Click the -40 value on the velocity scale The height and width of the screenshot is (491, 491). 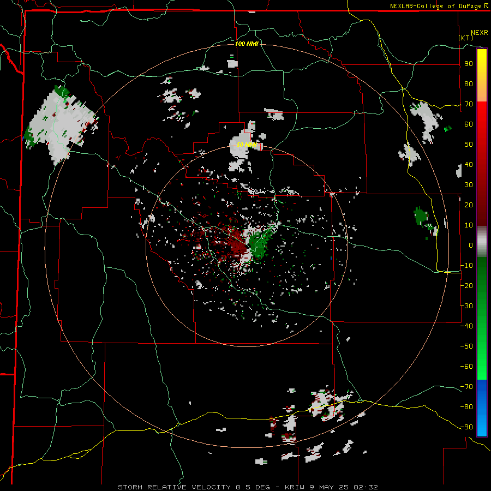pyautogui.click(x=466, y=326)
